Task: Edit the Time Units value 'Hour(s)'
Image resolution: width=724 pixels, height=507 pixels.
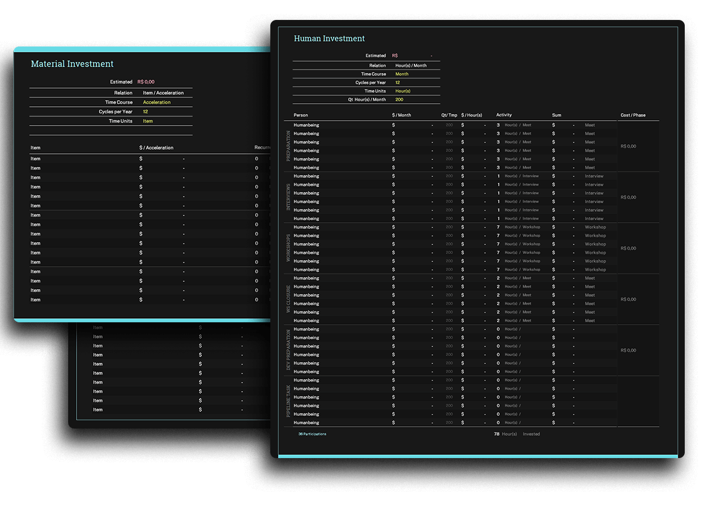Action: [x=403, y=91]
